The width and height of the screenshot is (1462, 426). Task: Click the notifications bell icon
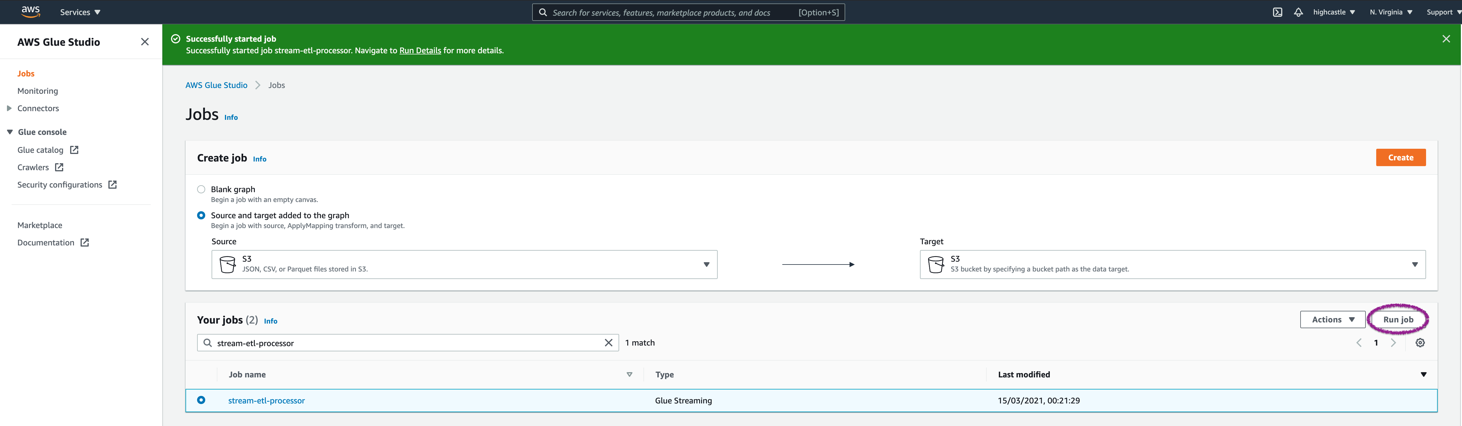pos(1298,12)
